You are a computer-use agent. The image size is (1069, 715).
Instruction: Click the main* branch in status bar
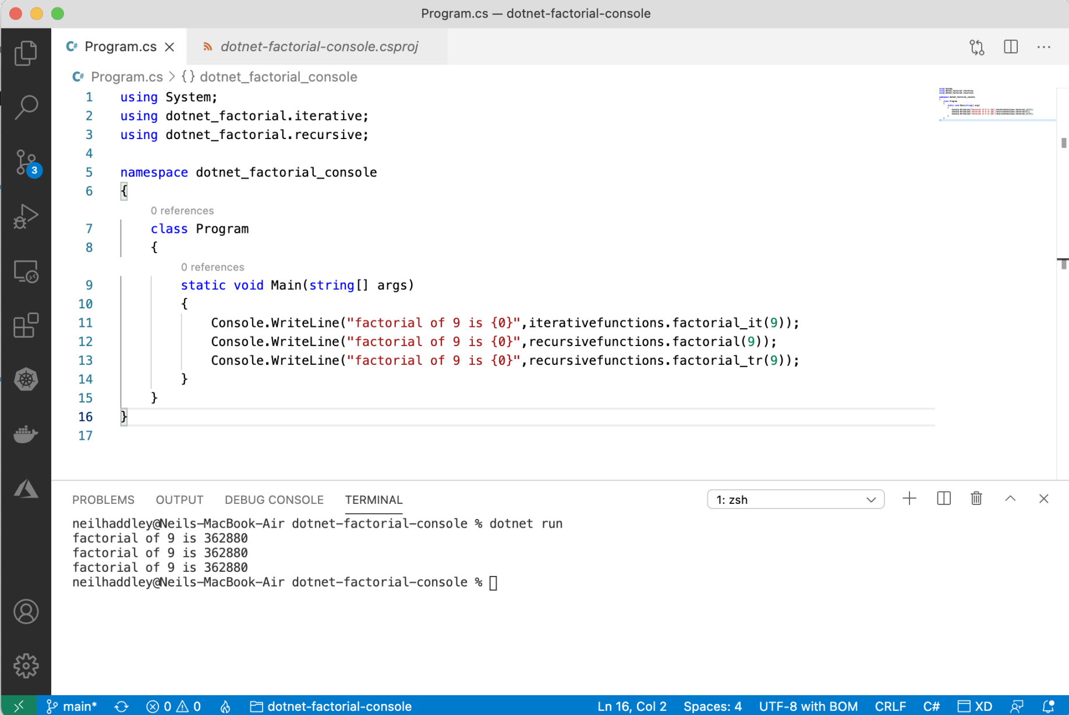(x=72, y=706)
